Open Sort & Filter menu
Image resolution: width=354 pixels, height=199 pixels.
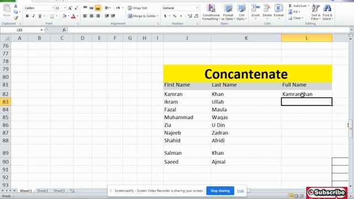coord(316,12)
